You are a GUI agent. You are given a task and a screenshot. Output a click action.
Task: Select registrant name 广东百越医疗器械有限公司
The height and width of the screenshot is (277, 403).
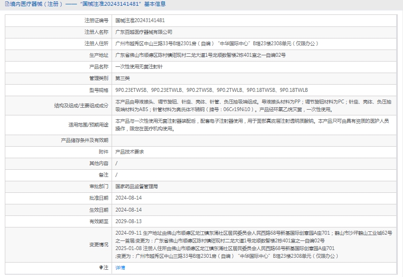[144, 32]
